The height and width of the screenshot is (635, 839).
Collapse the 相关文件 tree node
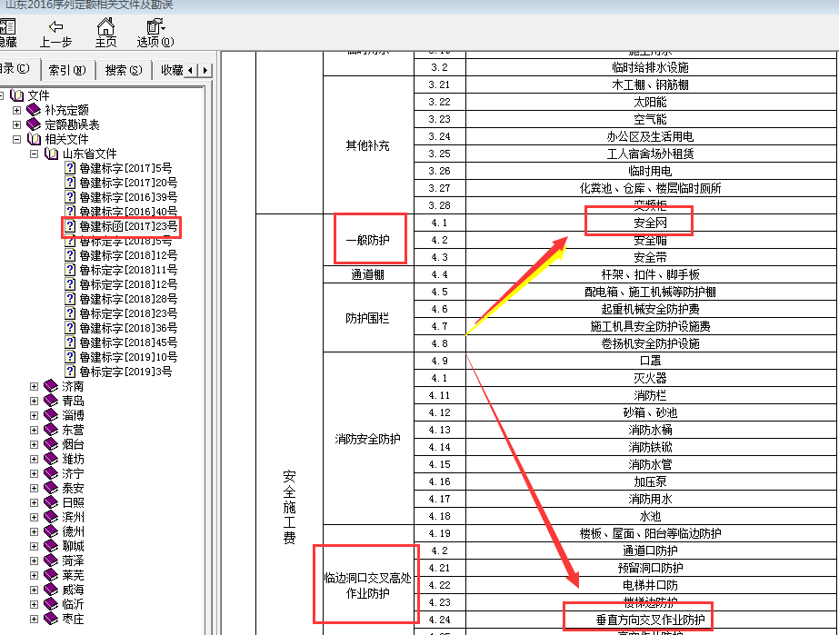click(16, 139)
